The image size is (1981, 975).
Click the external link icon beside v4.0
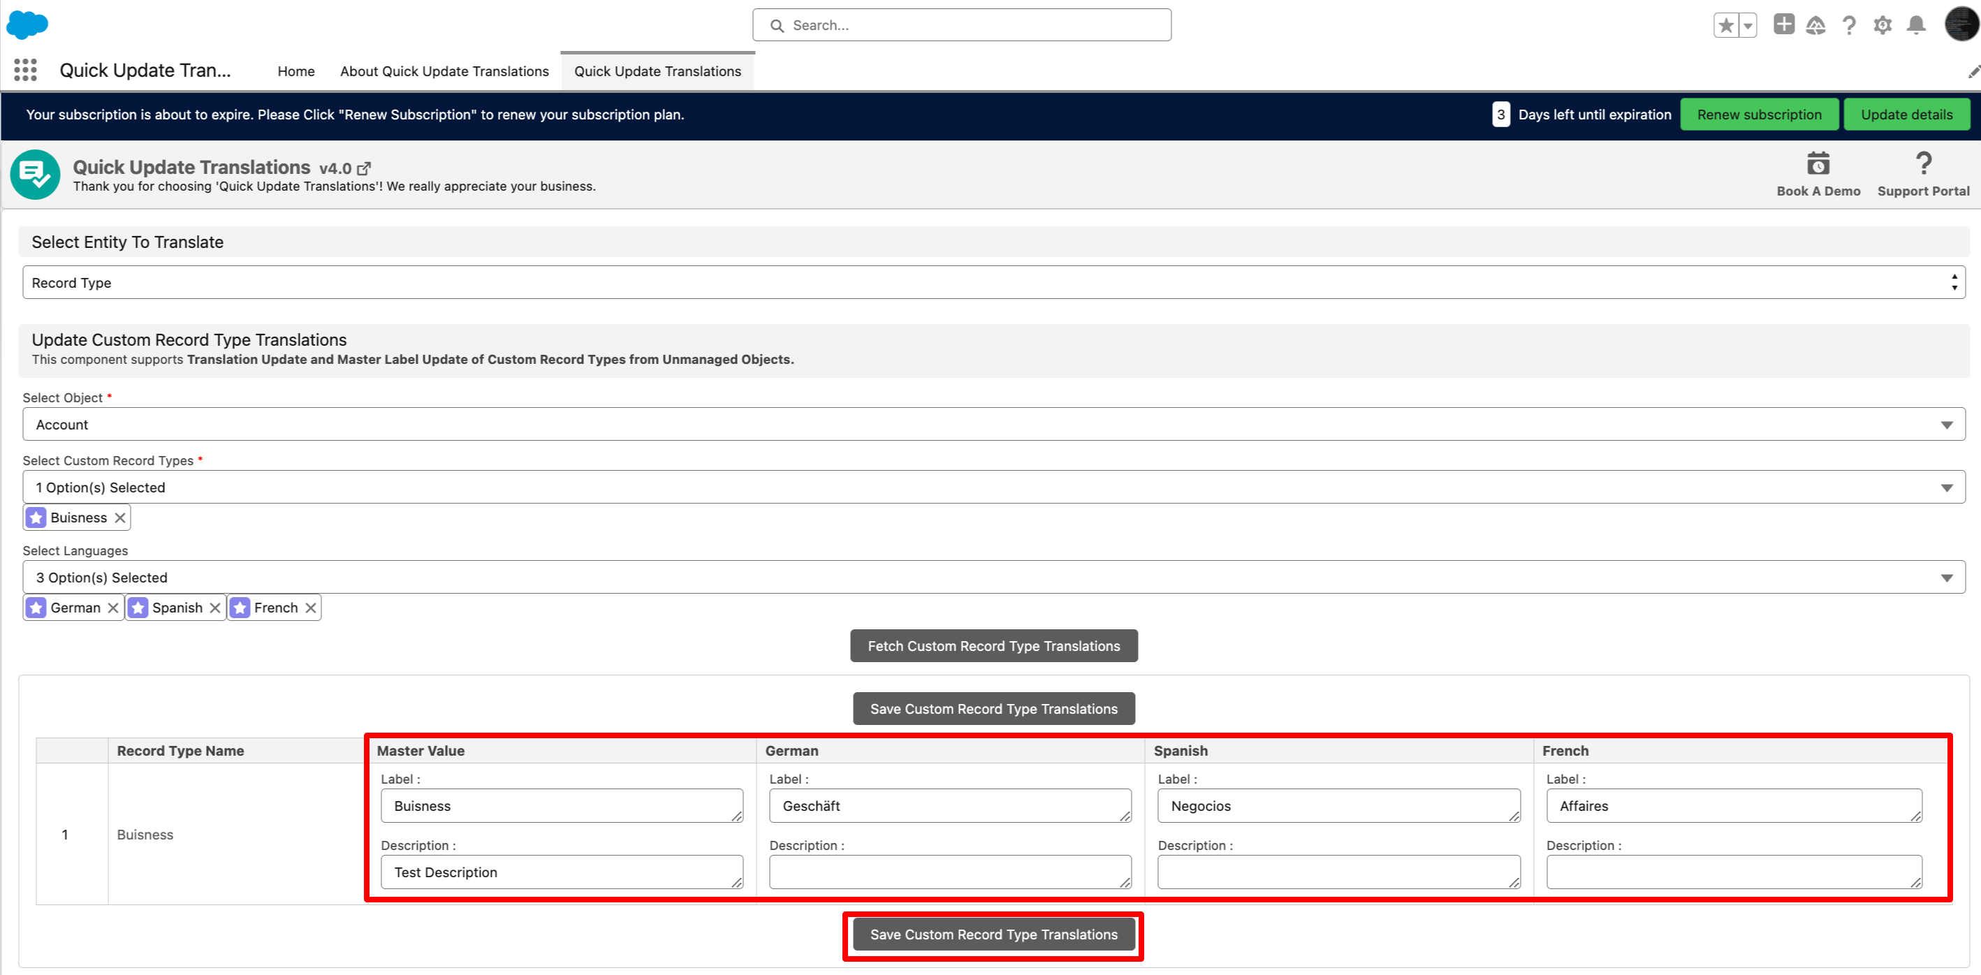point(365,168)
